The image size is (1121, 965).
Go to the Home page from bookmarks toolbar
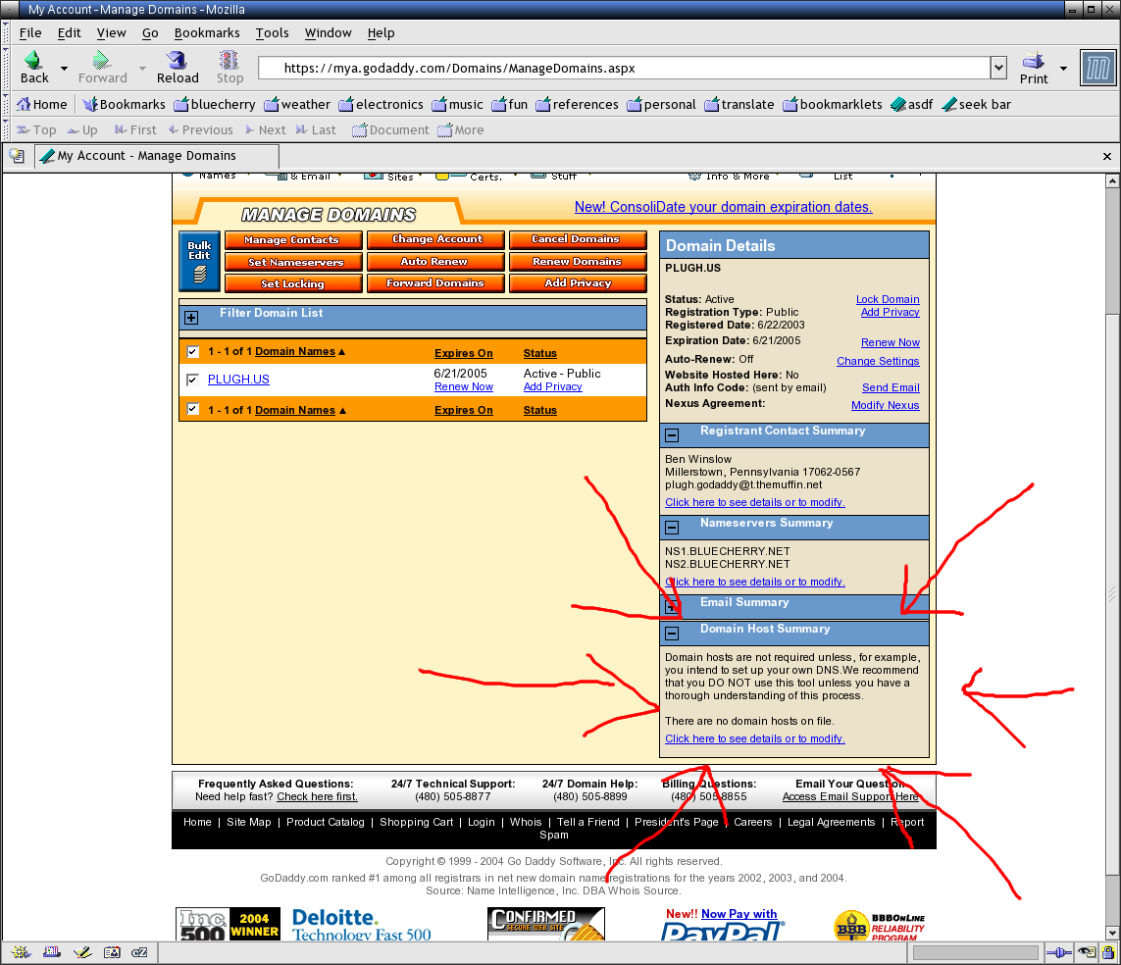point(41,104)
